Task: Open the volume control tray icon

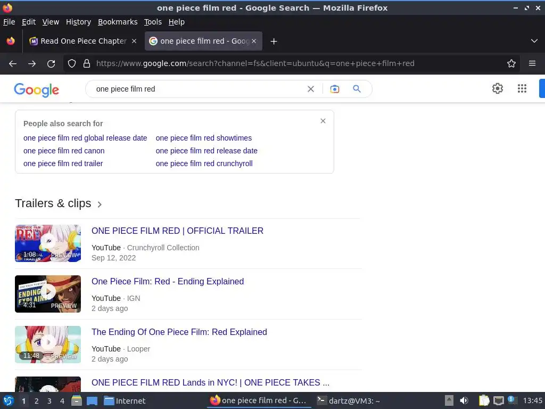Action: click(x=464, y=401)
